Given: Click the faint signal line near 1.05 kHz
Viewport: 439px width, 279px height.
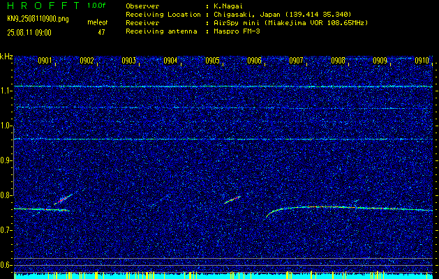Looking at the screenshot, I should pos(223,107).
